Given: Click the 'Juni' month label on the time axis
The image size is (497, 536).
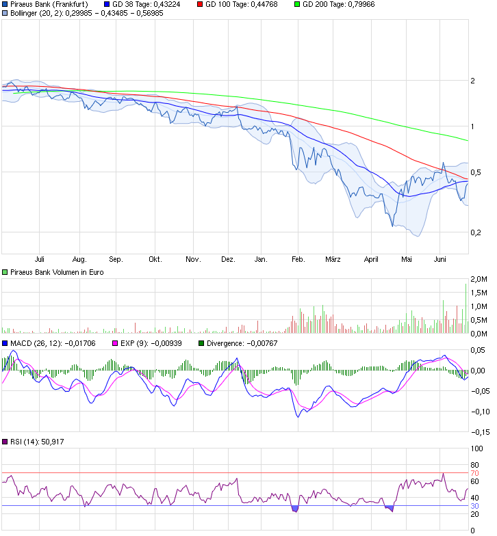Looking at the screenshot, I should point(440,260).
